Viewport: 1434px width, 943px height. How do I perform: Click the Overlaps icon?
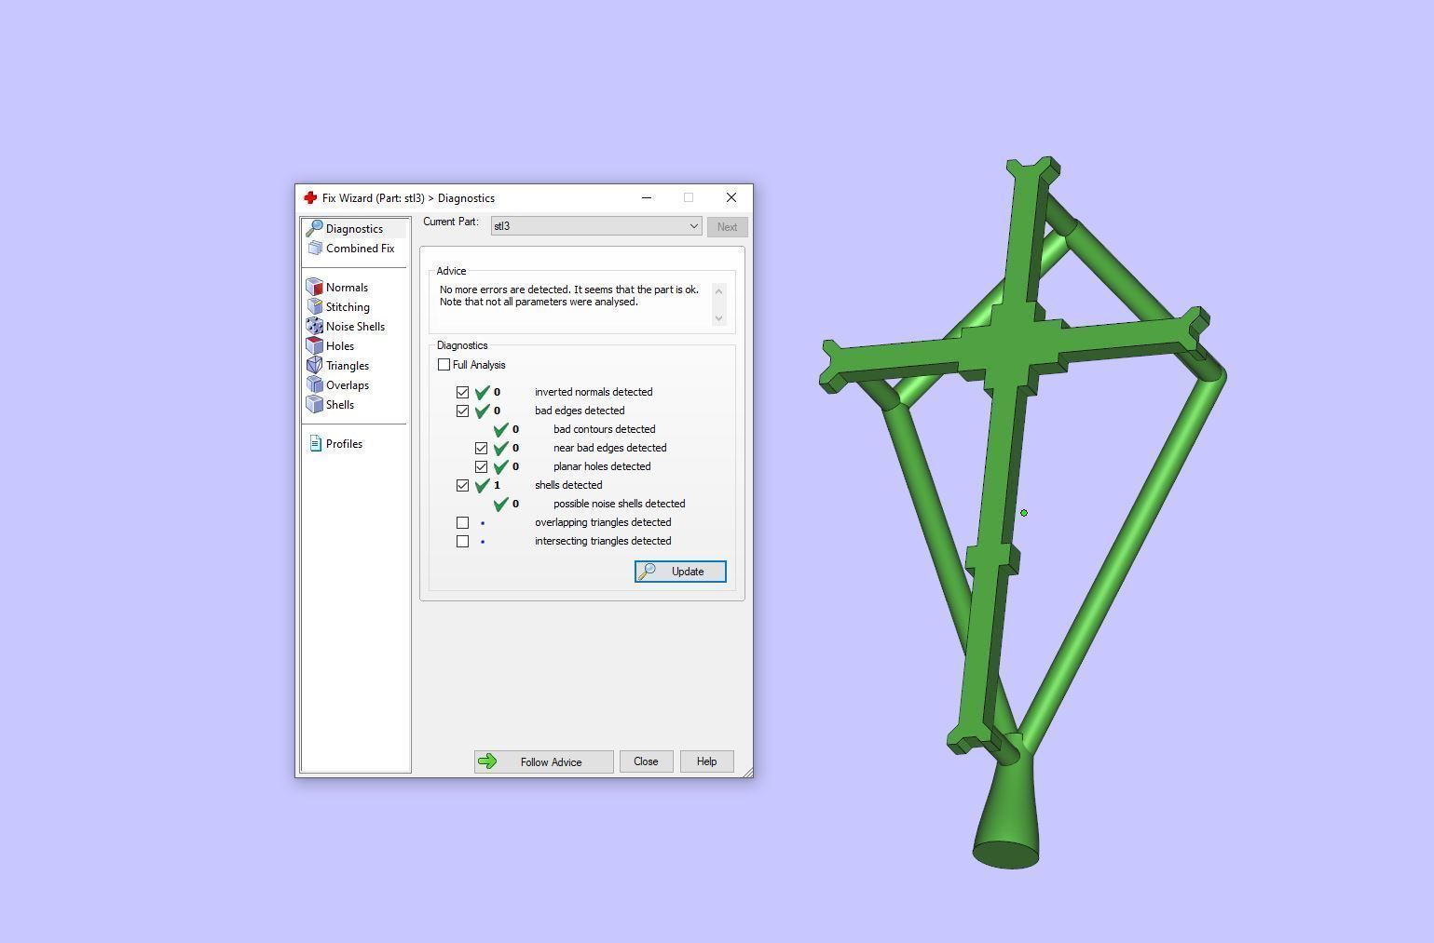pyautogui.click(x=315, y=384)
